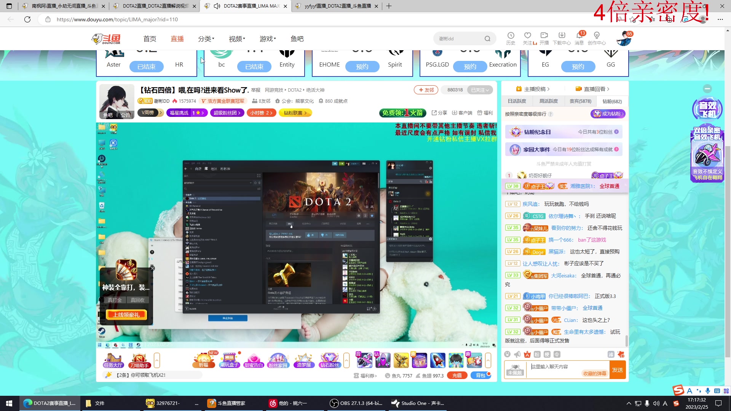Click the 祈福 blessing icon

tap(204, 360)
